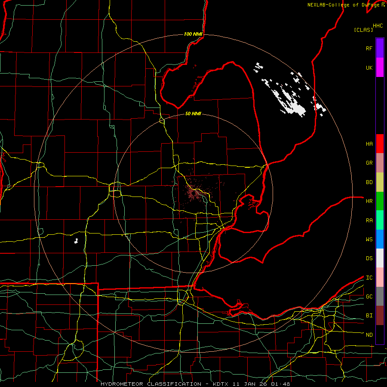Image resolution: width=387 pixels, height=387 pixels.
Task: Select the pink IC legend swatch
Action: click(x=380, y=277)
